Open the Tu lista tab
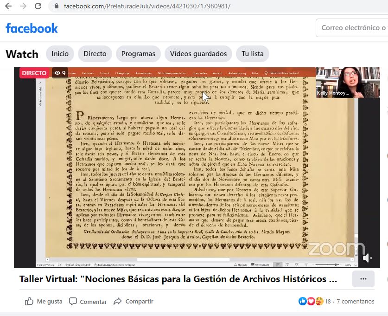The width and height of the screenshot is (388, 316). (252, 54)
